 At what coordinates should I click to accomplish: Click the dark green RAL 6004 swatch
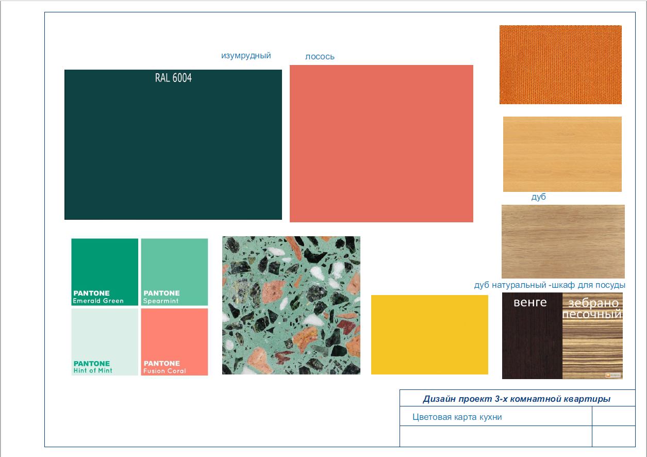click(173, 150)
